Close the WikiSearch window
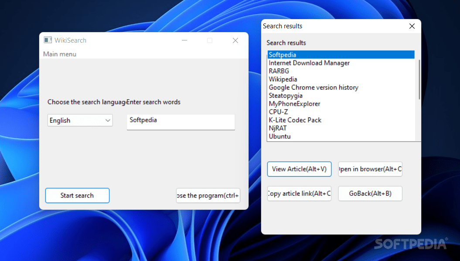Viewport: 460px width, 261px height. [x=235, y=40]
